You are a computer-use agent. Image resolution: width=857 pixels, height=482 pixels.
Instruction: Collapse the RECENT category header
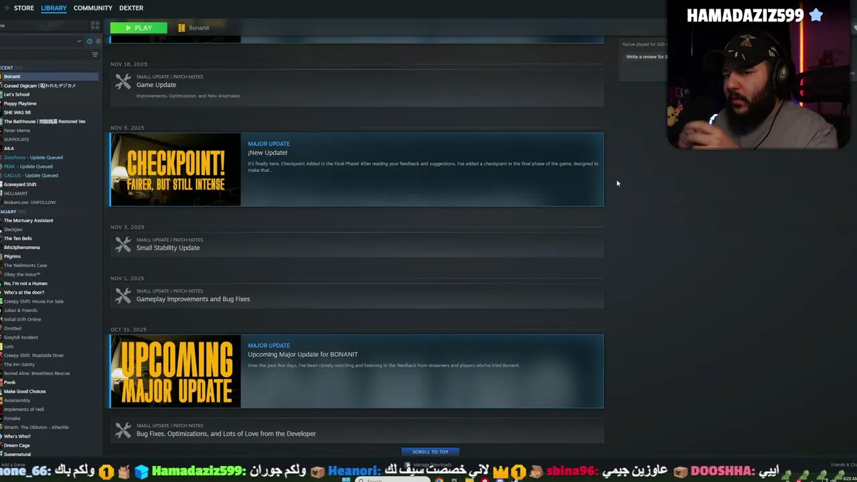(x=11, y=68)
